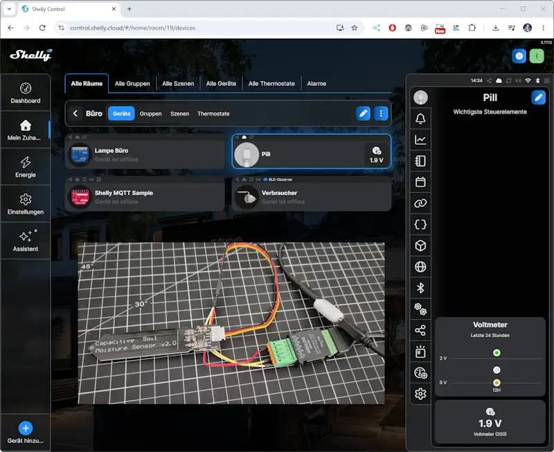
Task: Launch the Assistent from the sidebar
Action: tap(26, 241)
